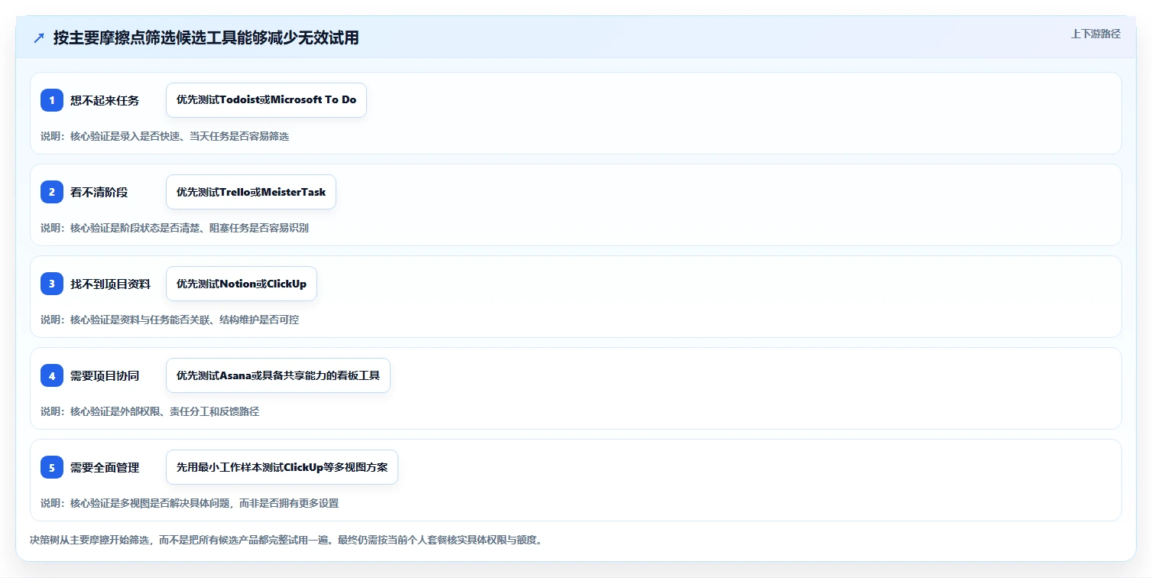The image size is (1152, 578).
Task: Click number badge 5 beside 需要全面管理
Action: point(52,467)
